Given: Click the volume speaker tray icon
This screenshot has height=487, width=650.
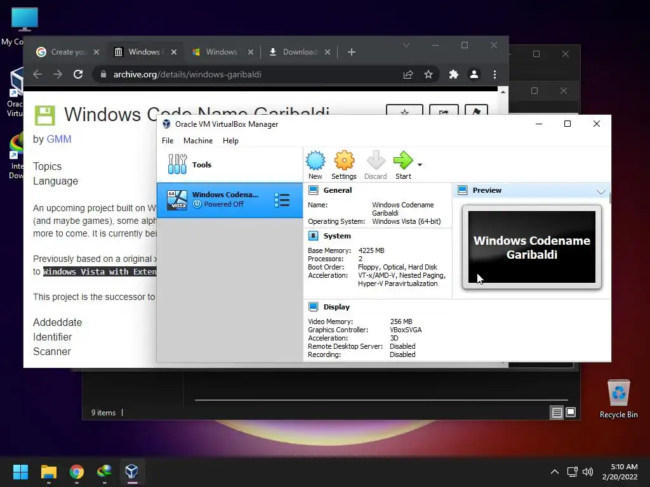Looking at the screenshot, I should point(588,472).
